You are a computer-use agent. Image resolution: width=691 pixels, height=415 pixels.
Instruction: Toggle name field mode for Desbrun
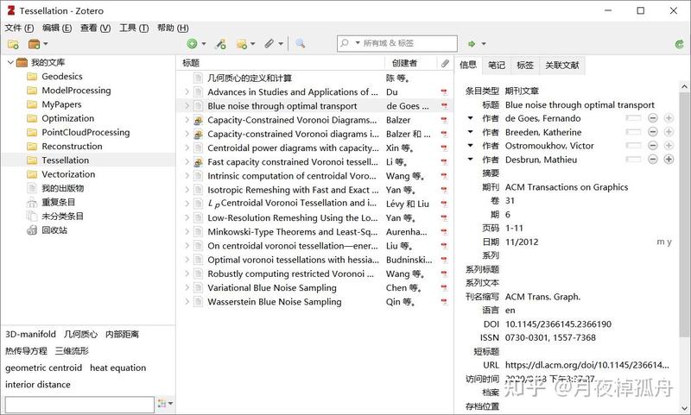pos(633,160)
